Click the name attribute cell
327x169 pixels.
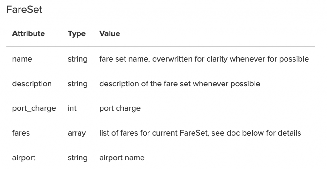point(22,59)
